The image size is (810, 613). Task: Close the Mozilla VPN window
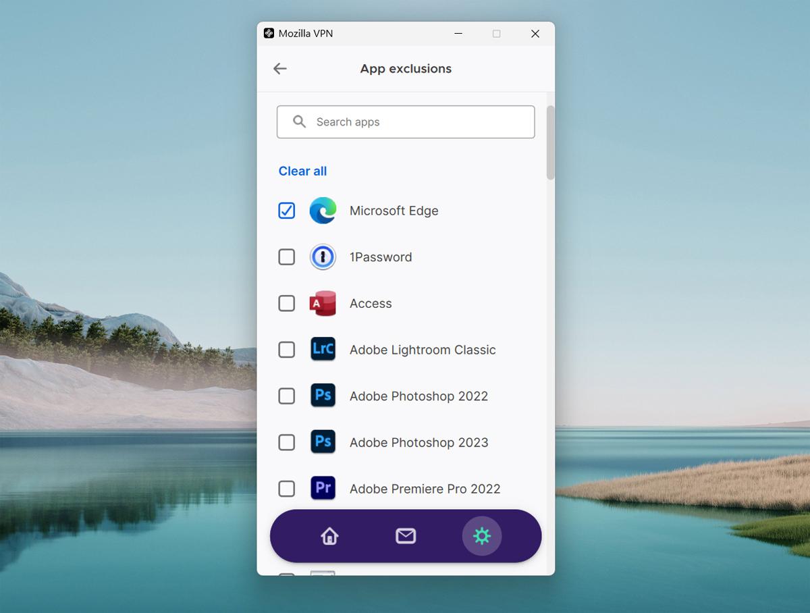click(535, 34)
